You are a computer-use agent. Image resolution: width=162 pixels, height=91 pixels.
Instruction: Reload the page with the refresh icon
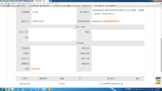coord(6,4)
